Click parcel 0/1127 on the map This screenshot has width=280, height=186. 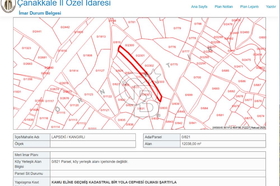(100, 71)
